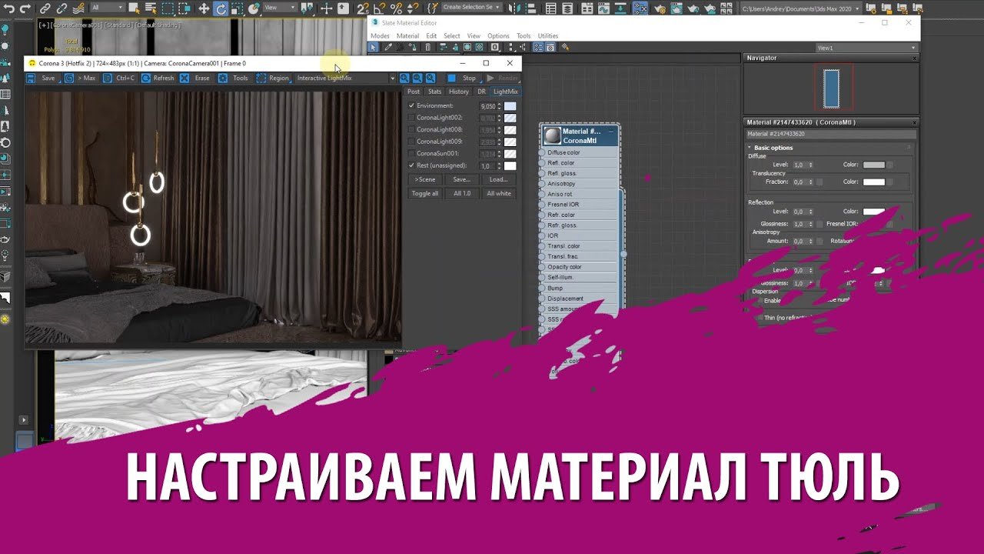Click the material preview sphere on the CoronaMtl node

tap(552, 136)
